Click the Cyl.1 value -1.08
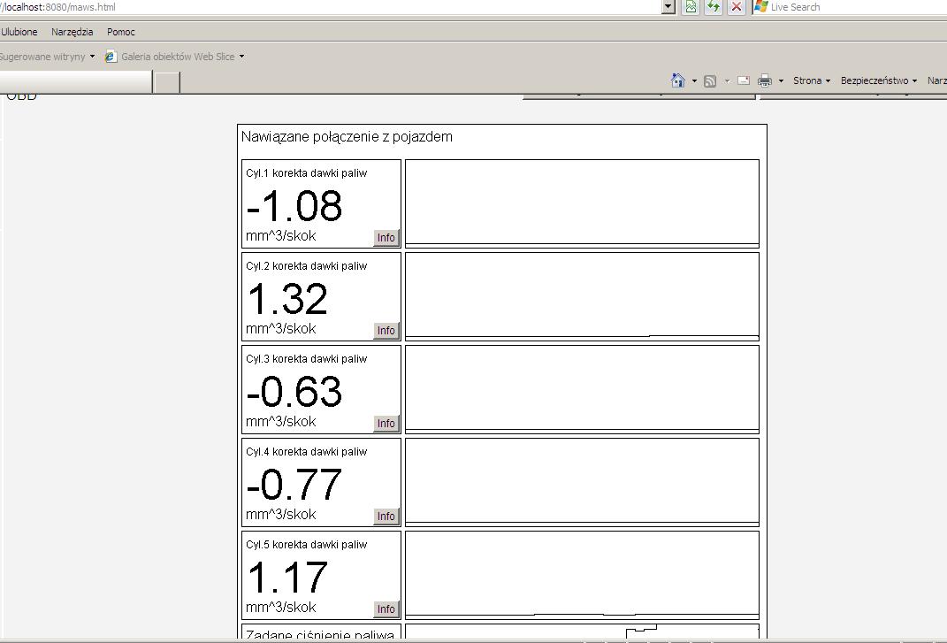 click(x=294, y=206)
